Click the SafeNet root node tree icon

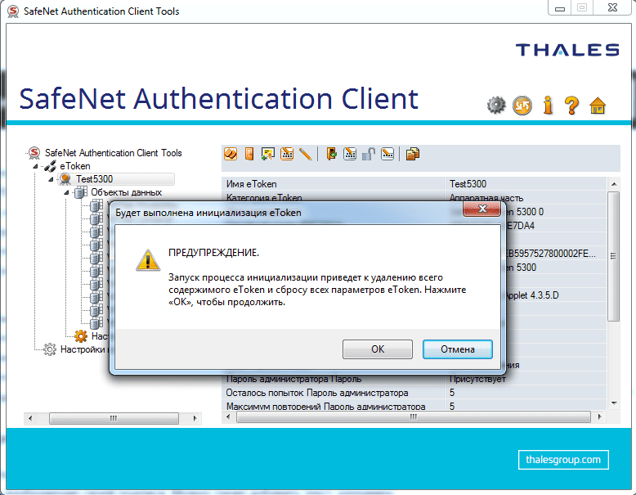34,153
